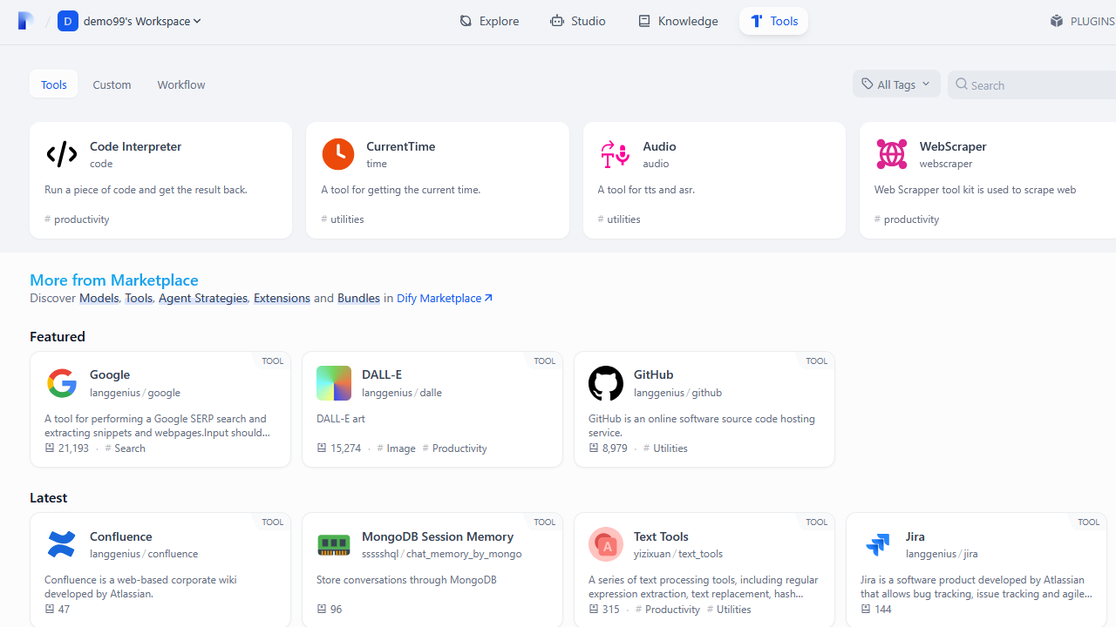Click the Confluence logo icon
The height and width of the screenshot is (627, 1116).
point(62,544)
